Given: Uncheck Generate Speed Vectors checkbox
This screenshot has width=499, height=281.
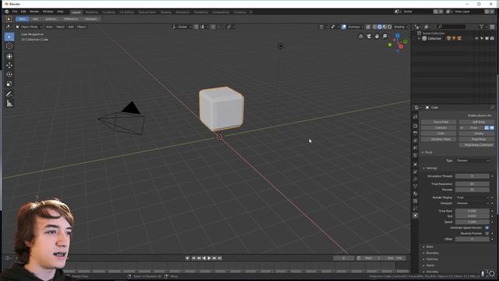Looking at the screenshot, I should point(487,228).
